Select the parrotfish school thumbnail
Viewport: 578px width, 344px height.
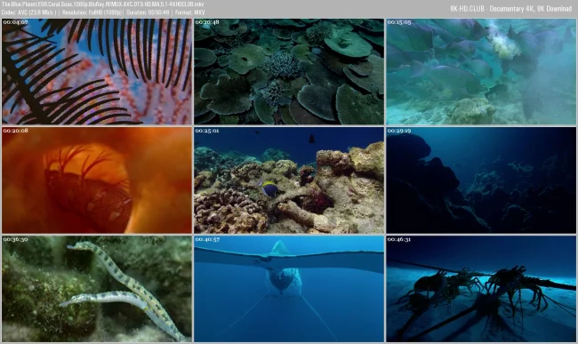point(481,71)
